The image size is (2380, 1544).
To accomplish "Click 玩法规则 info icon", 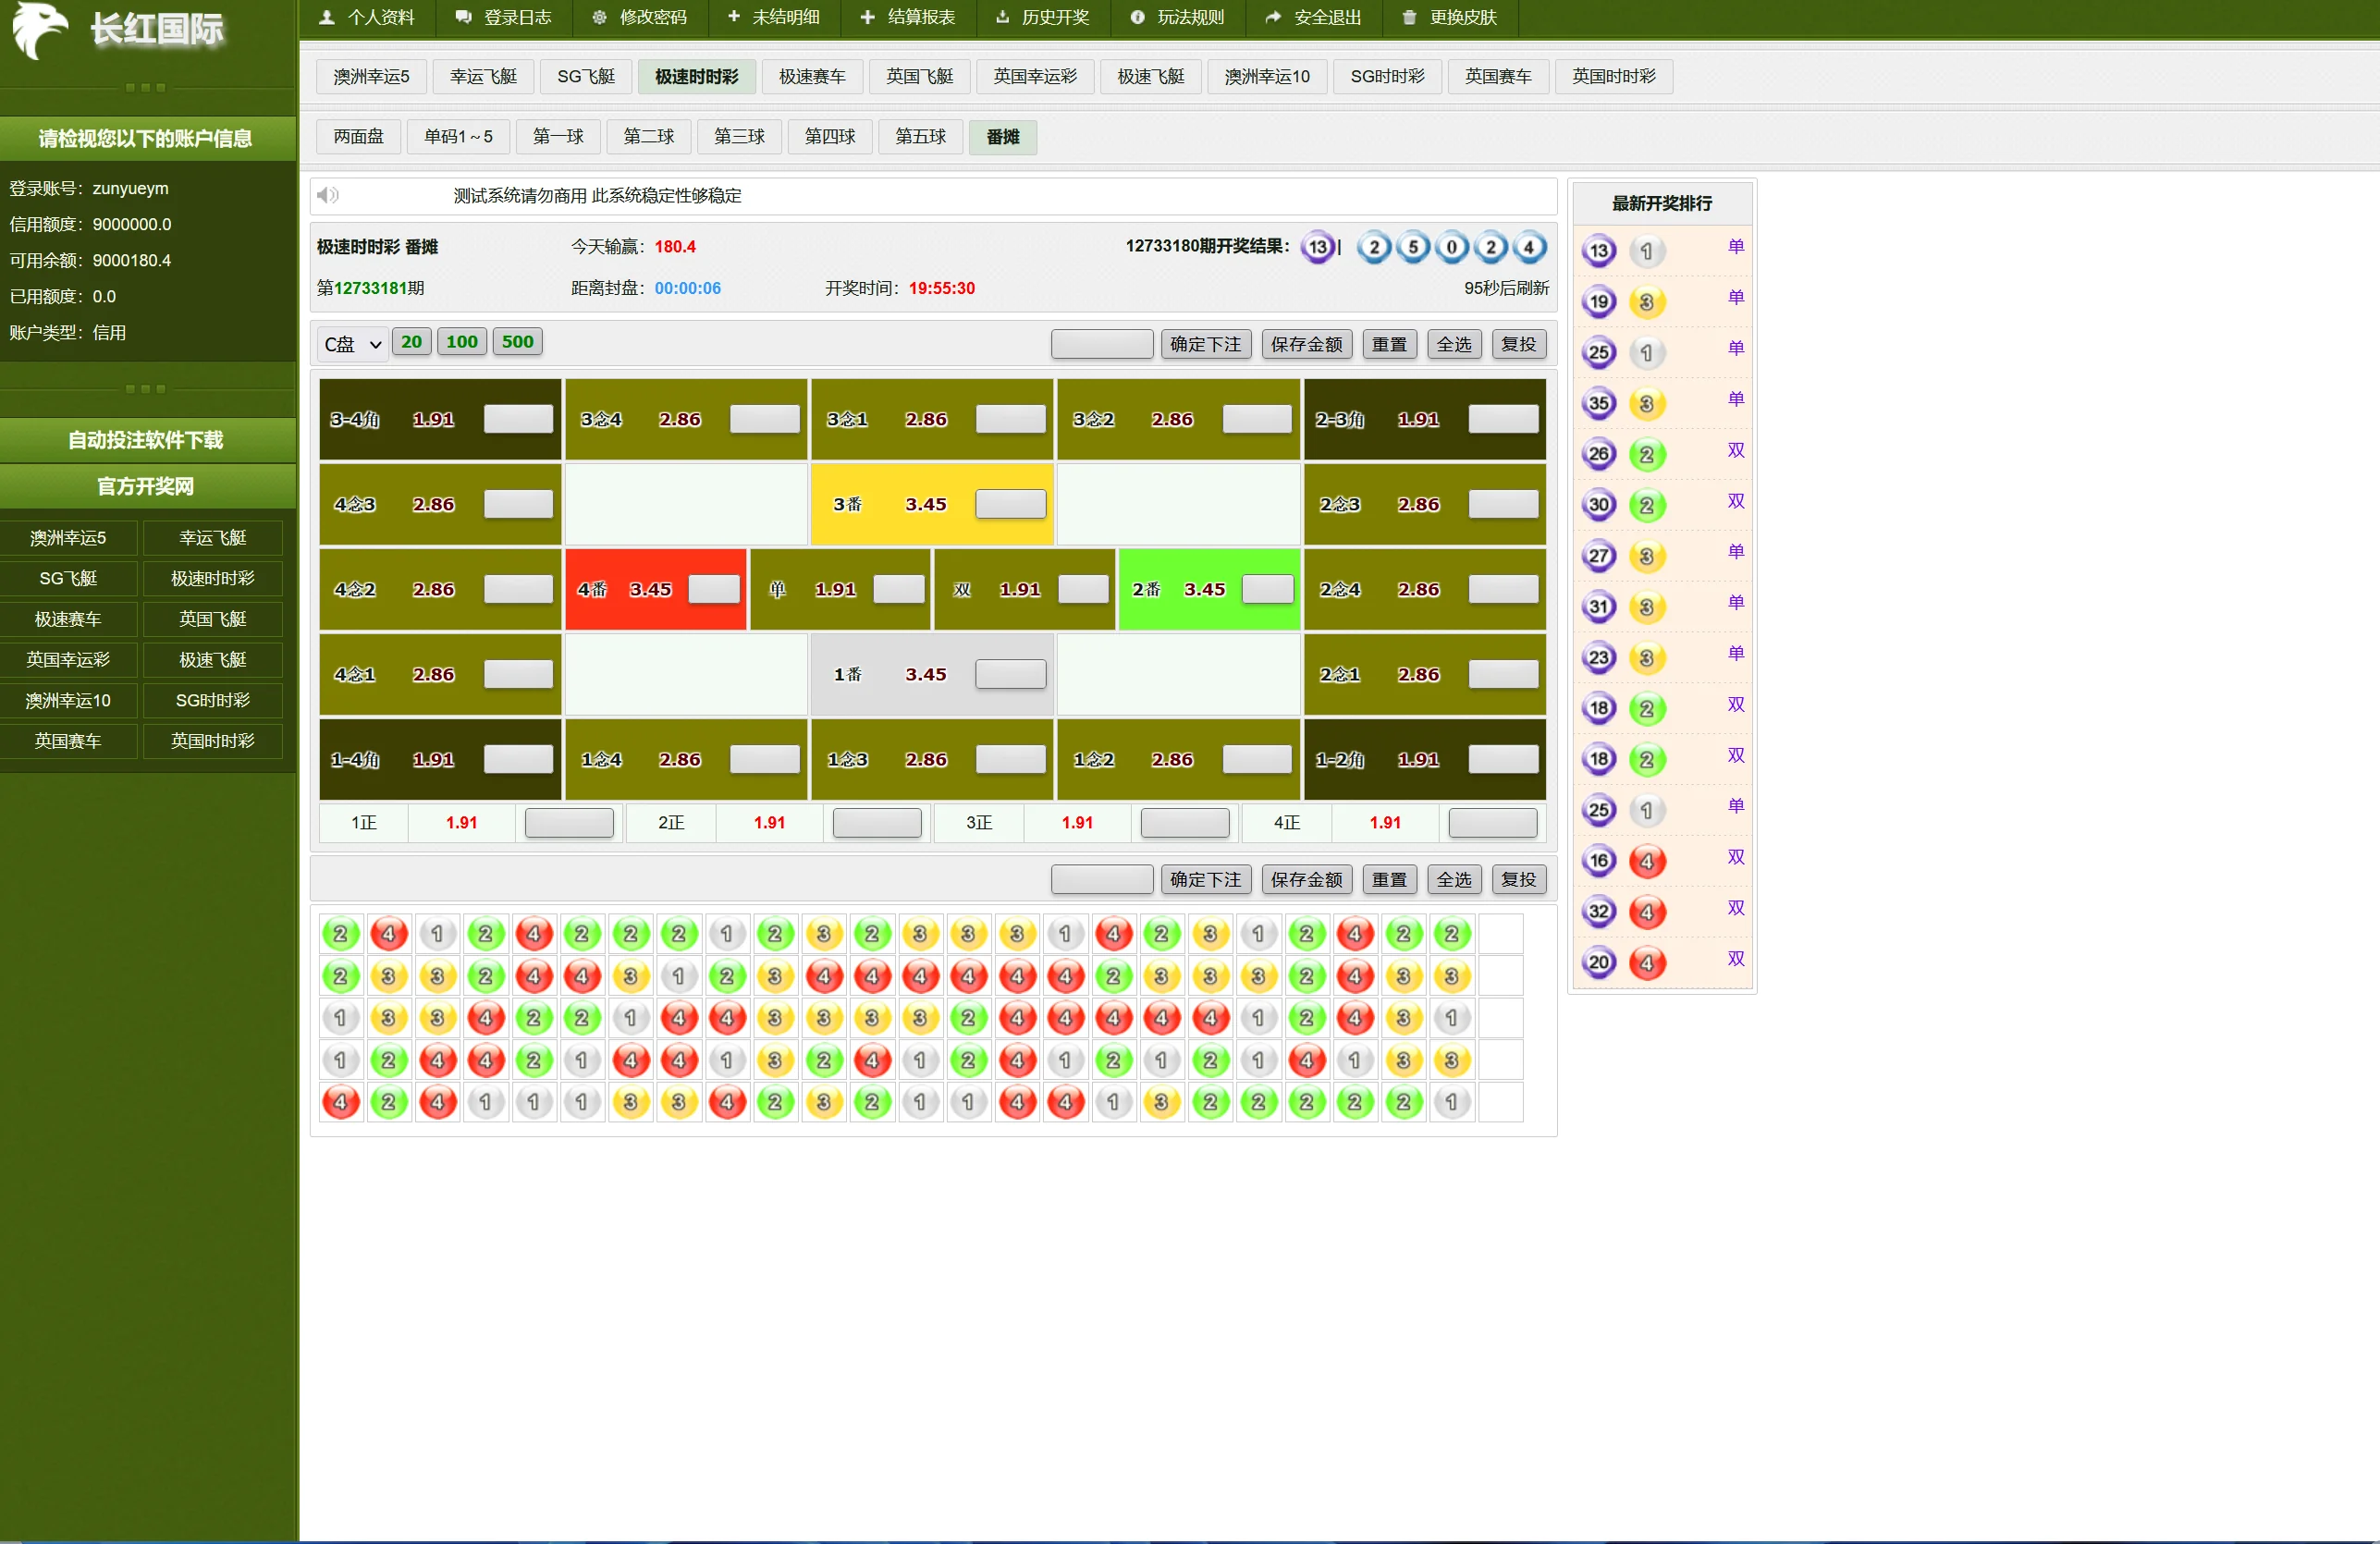I will pos(1137,17).
